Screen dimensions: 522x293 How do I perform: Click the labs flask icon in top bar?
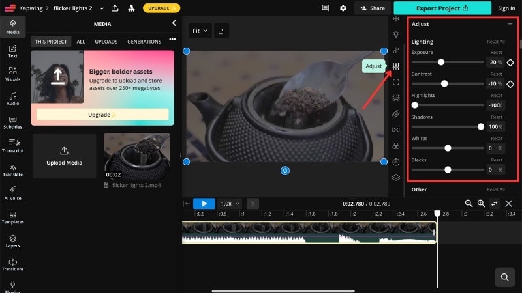point(132,8)
